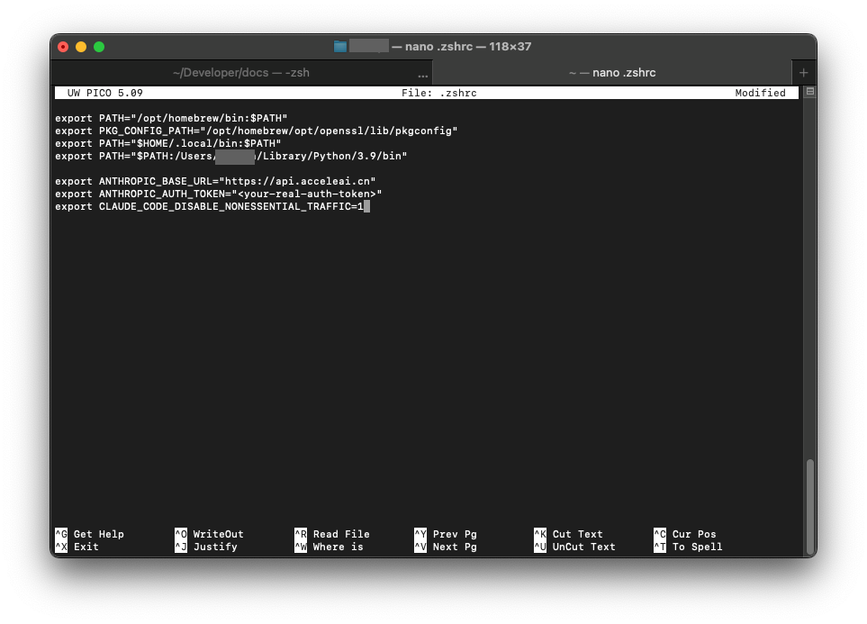Click the folder proxy icon in title bar
The height and width of the screenshot is (624, 867).
point(340,47)
